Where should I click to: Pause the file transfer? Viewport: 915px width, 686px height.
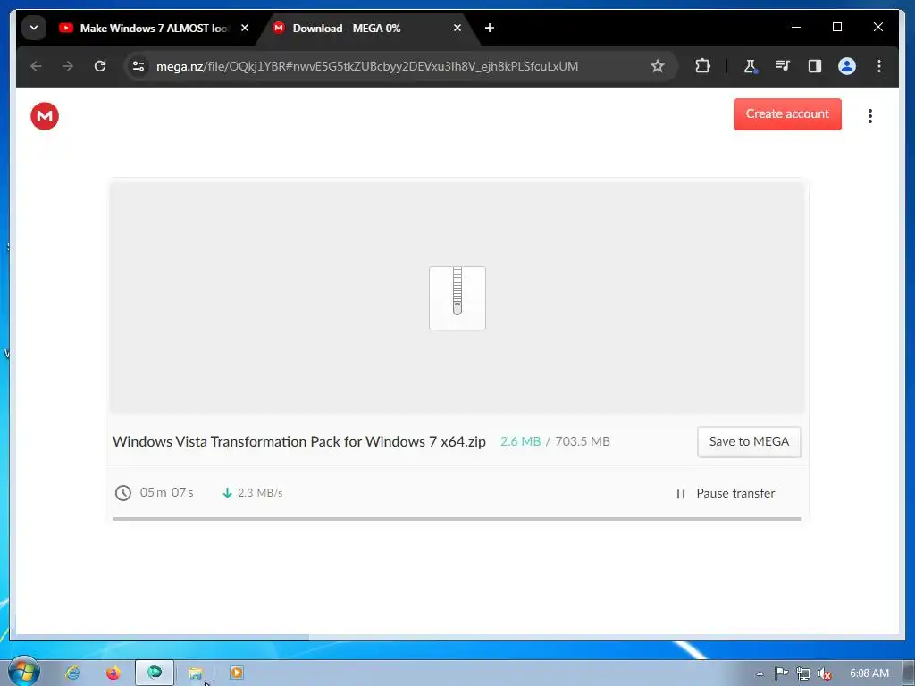click(726, 493)
